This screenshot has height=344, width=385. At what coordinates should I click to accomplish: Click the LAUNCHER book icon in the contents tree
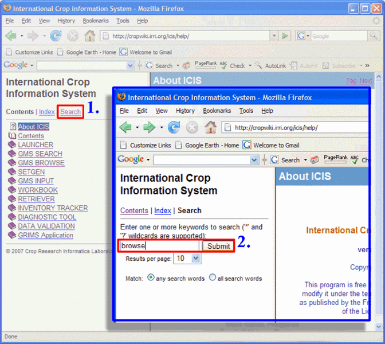coord(12,144)
